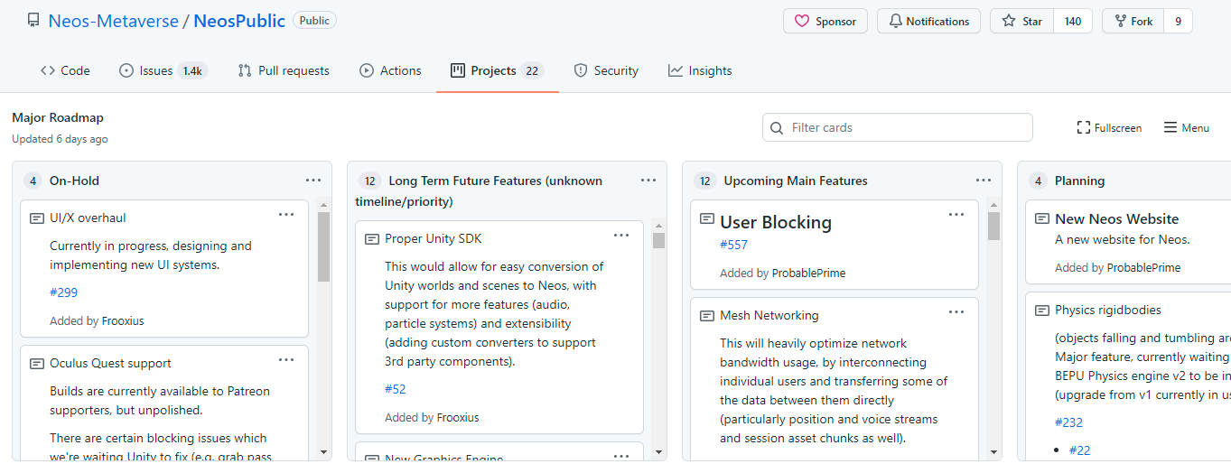Click the repository icon beside Neos-Metaverse
The height and width of the screenshot is (473, 1231).
33,21
